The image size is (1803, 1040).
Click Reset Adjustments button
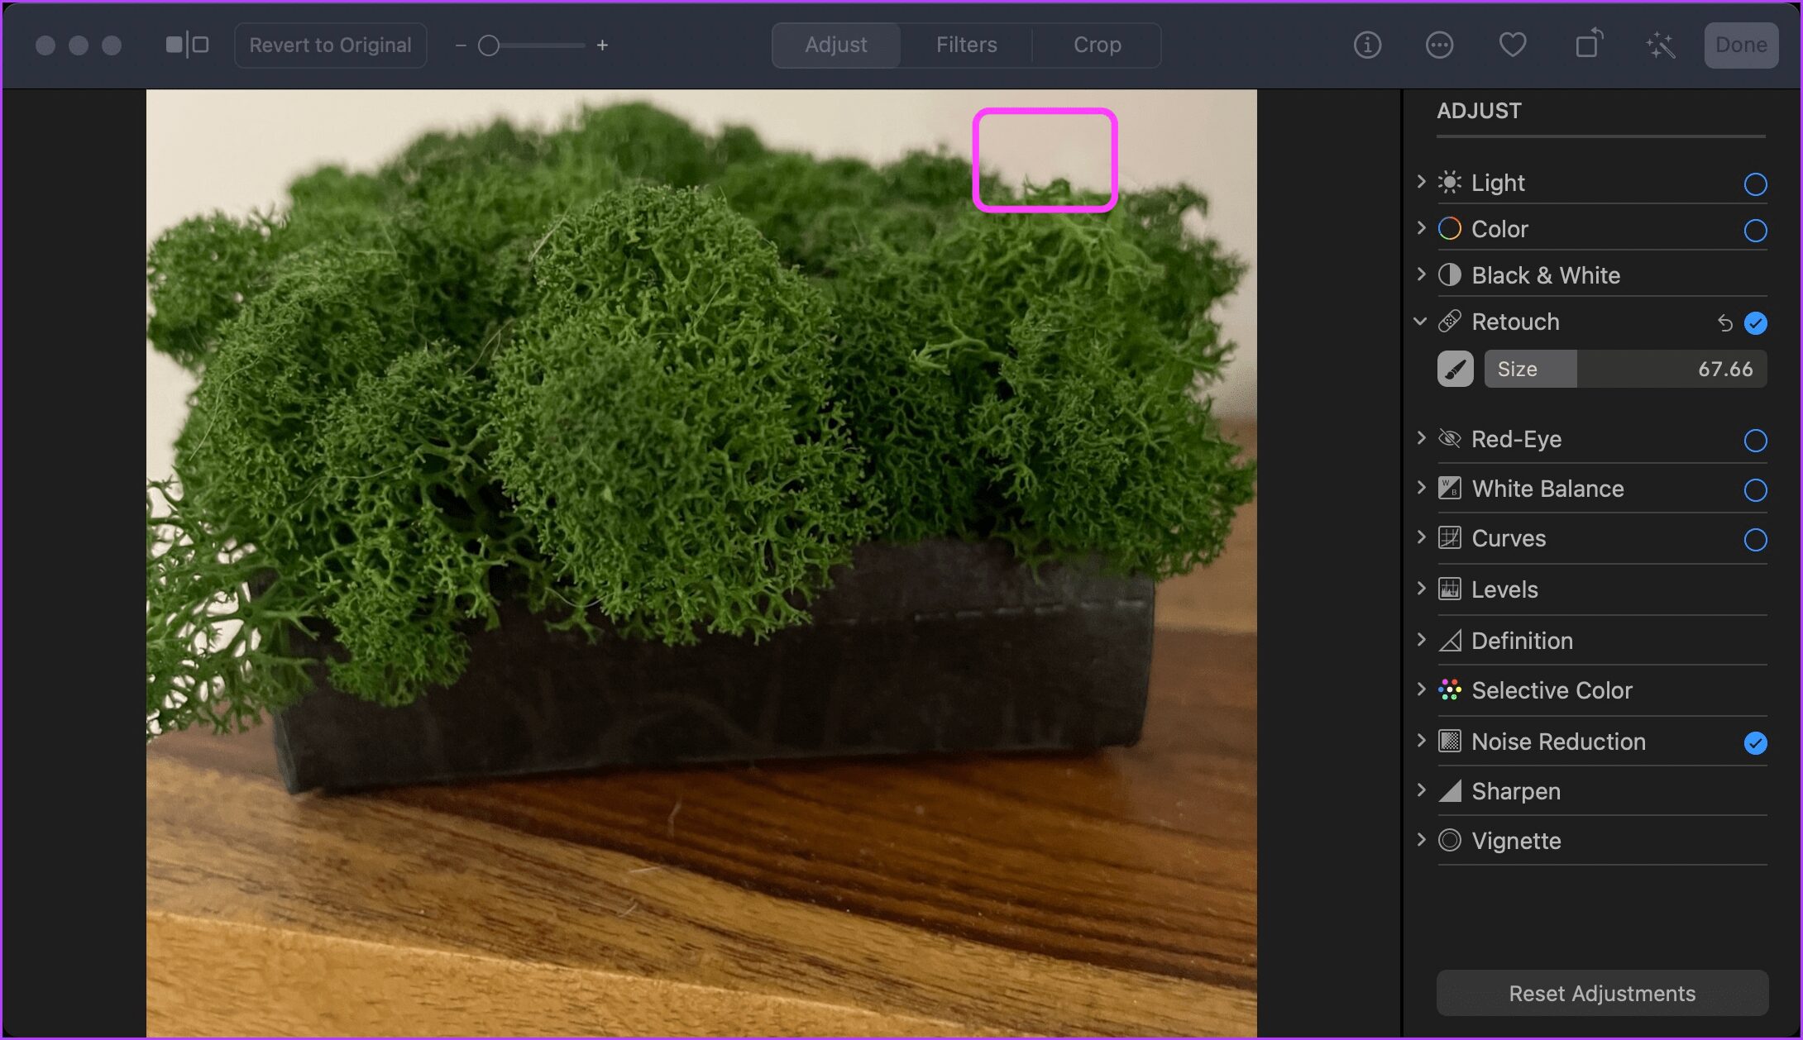tap(1602, 992)
